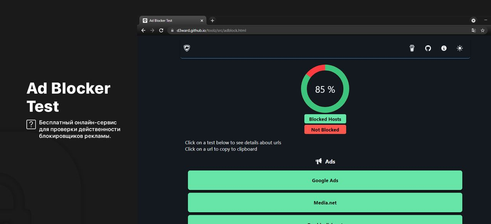Open a new tab with the plus button
The image size is (491, 224).
coord(212,20)
